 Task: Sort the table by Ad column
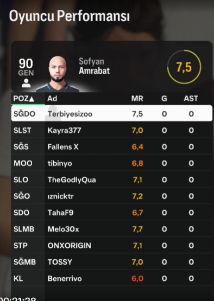click(x=52, y=99)
